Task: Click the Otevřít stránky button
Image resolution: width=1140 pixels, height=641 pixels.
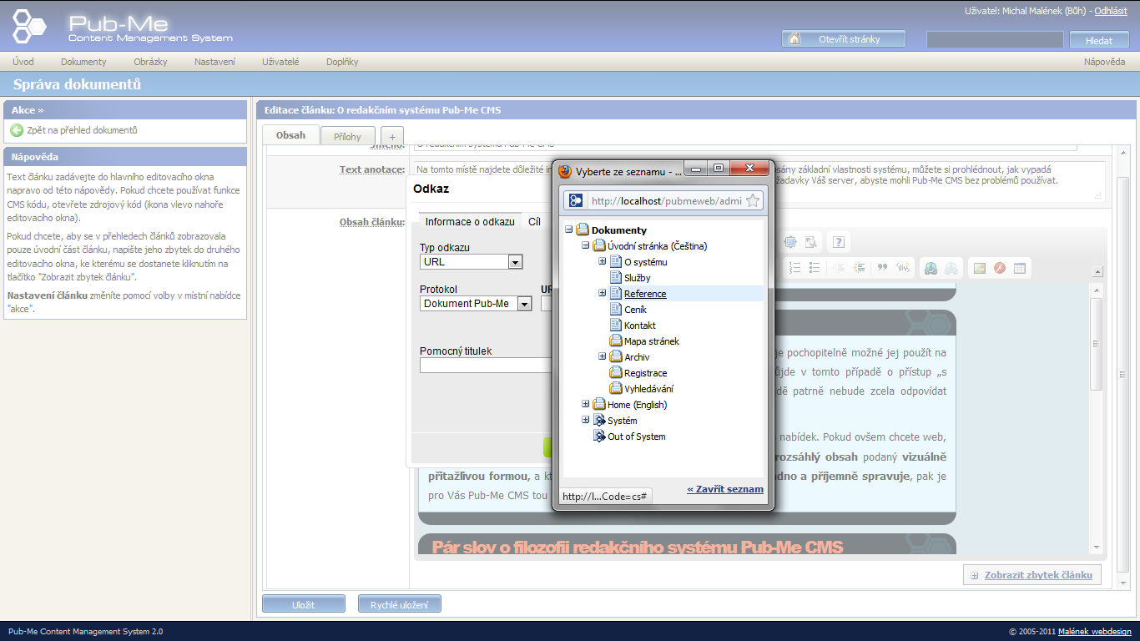Action: point(844,39)
